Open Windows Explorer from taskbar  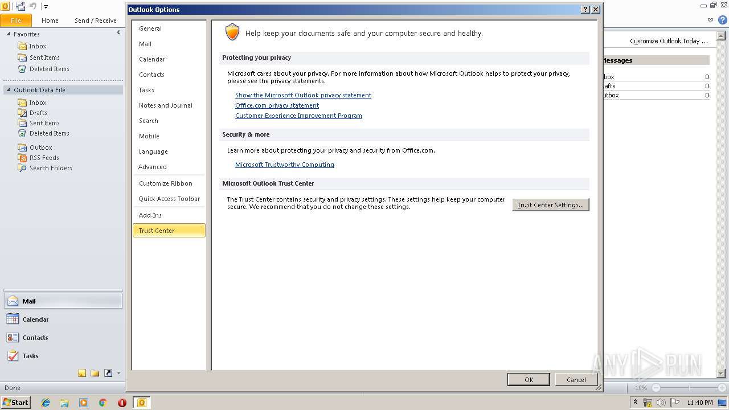click(x=64, y=403)
